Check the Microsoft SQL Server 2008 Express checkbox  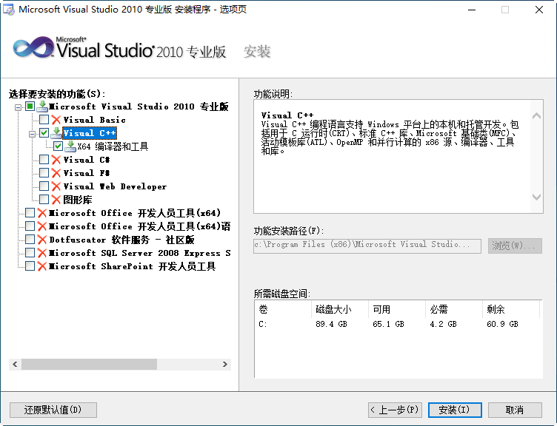(30, 253)
